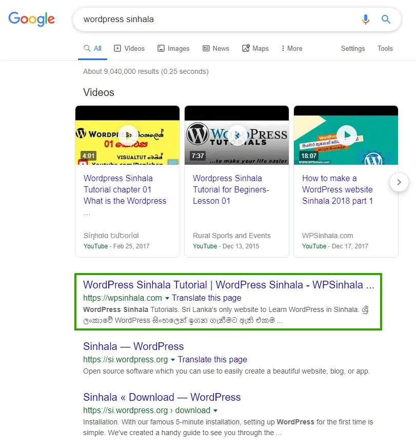Play the 4:01 video thumbnail
416x448 pixels.
[x=127, y=135]
